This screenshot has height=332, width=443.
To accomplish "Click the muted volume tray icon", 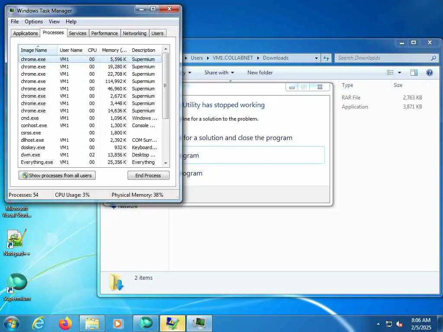I will [399, 324].
